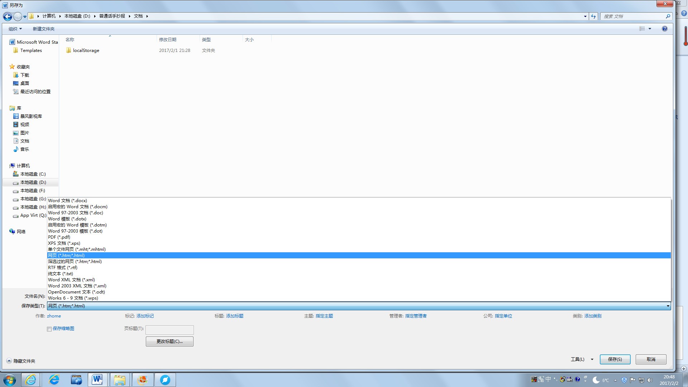
Task: Click the Save button
Action: click(x=615, y=359)
